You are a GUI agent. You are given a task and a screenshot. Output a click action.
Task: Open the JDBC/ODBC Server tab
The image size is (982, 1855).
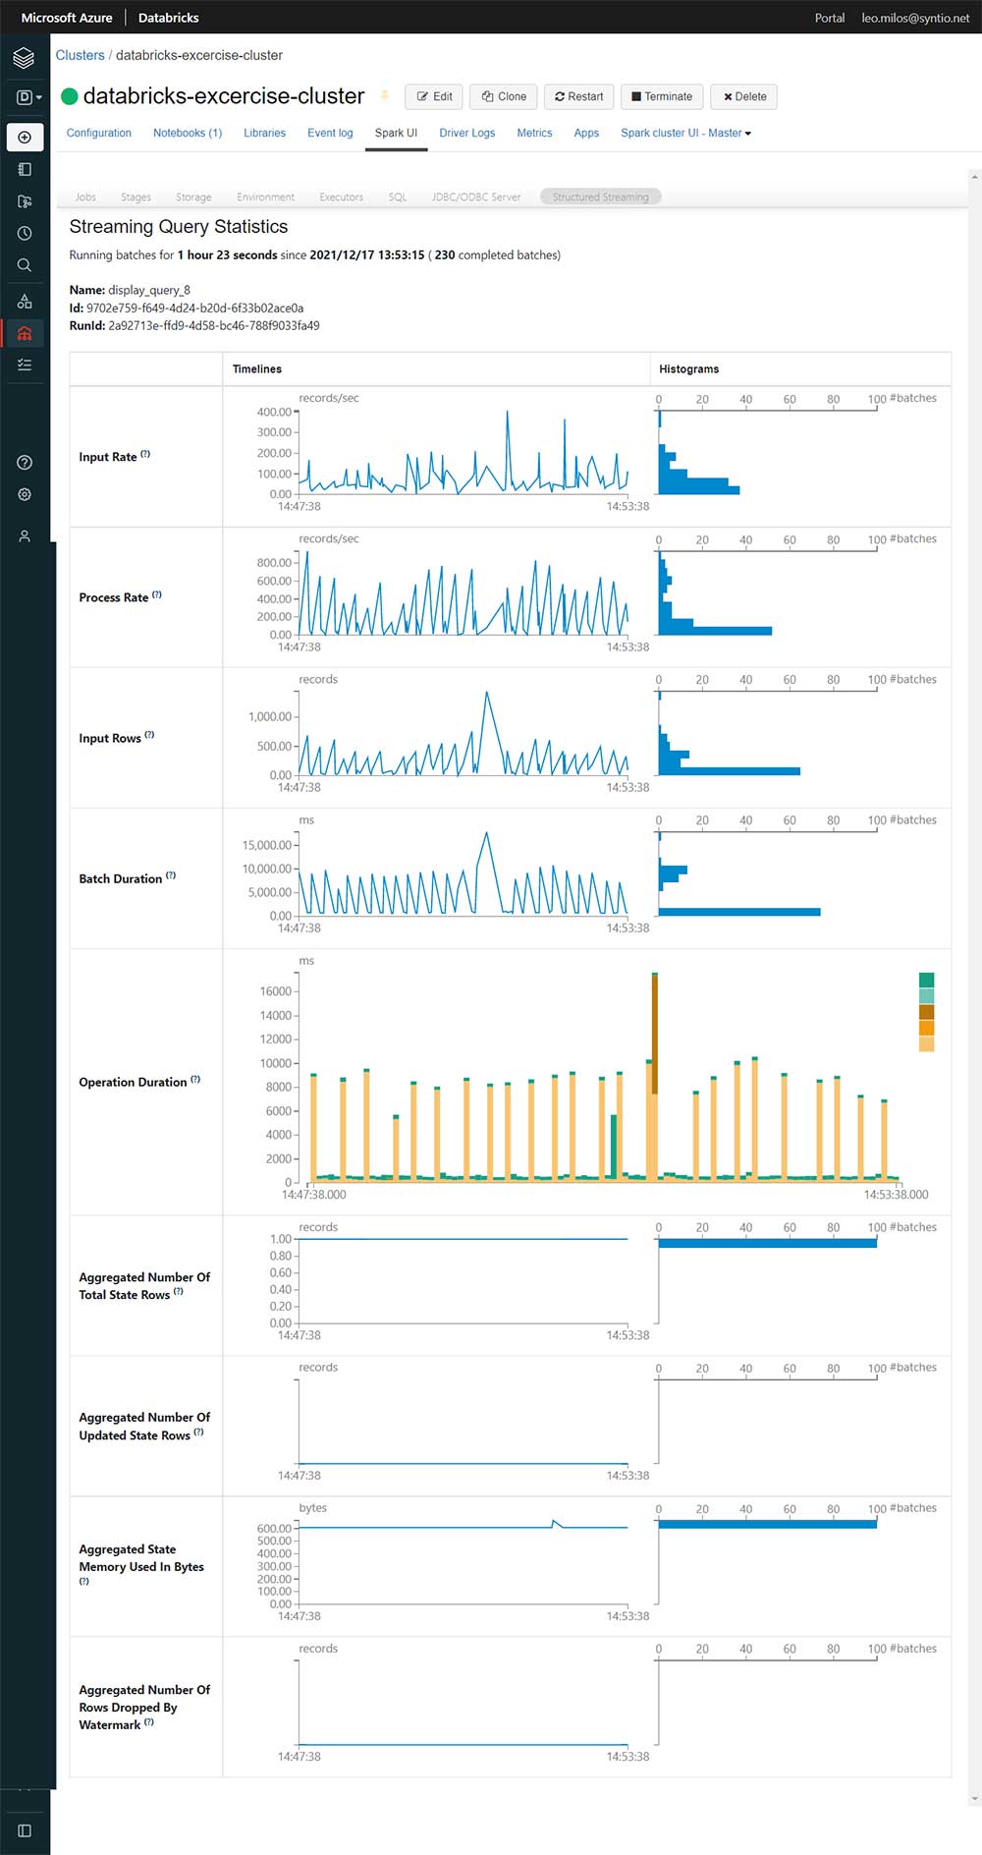pyautogui.click(x=476, y=197)
